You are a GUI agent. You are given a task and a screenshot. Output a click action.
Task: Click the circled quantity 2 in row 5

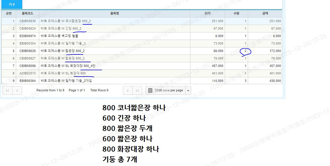tap(245, 51)
